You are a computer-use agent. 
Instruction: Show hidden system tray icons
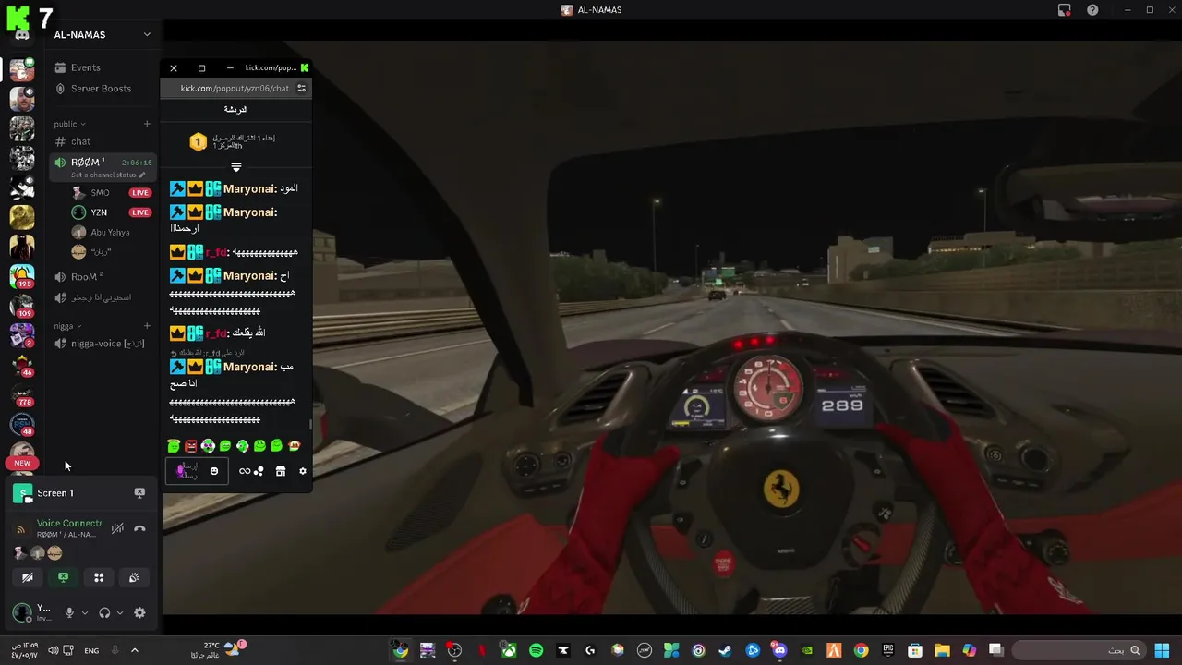(134, 650)
